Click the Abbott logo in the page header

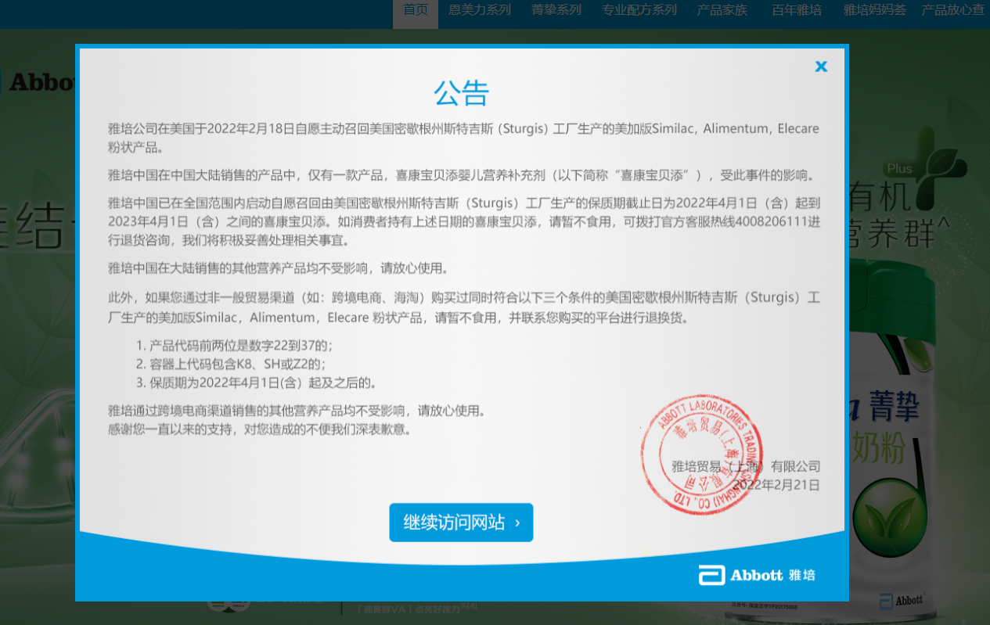(39, 82)
